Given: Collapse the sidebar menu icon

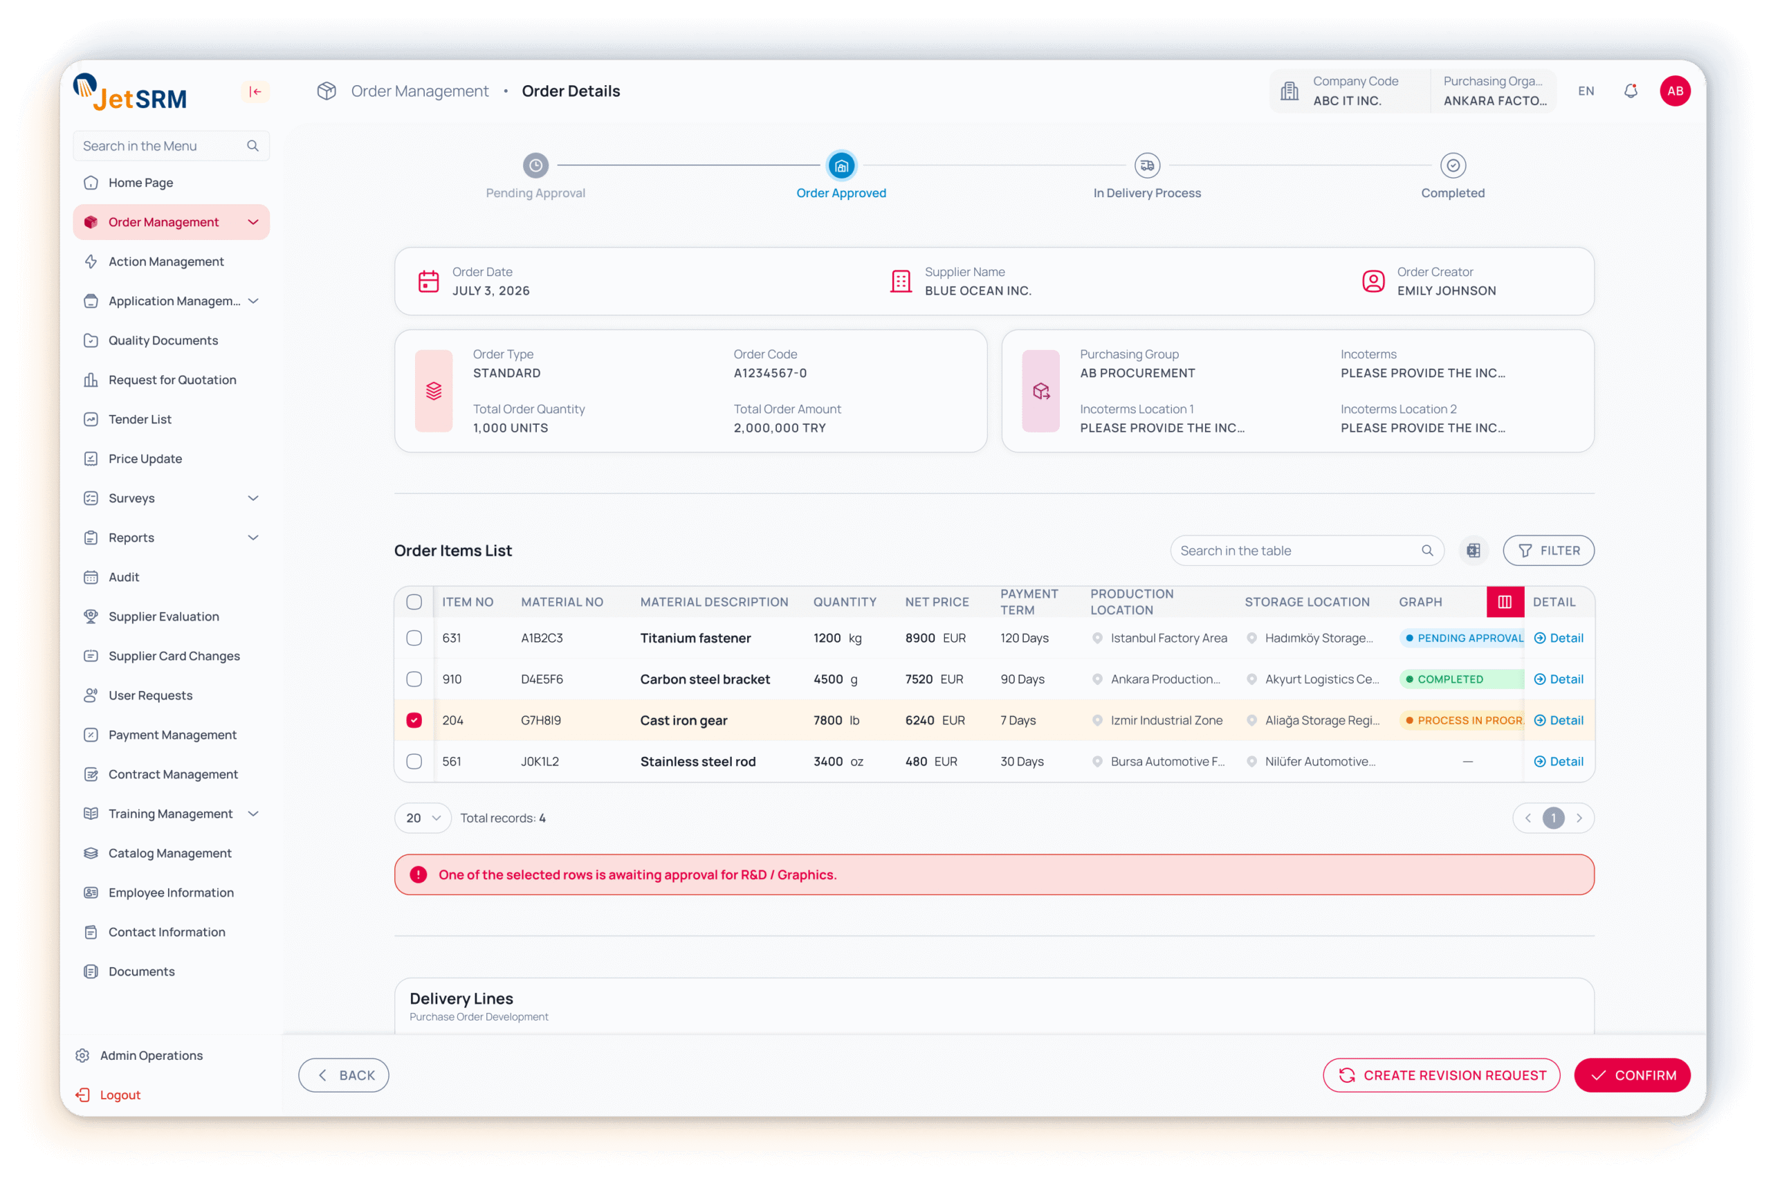Looking at the screenshot, I should [255, 91].
